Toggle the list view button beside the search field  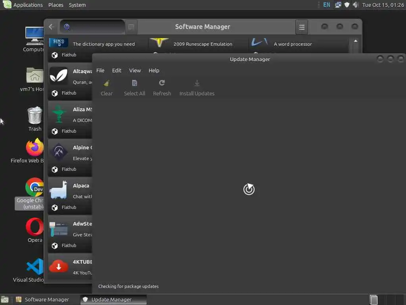coord(131,27)
